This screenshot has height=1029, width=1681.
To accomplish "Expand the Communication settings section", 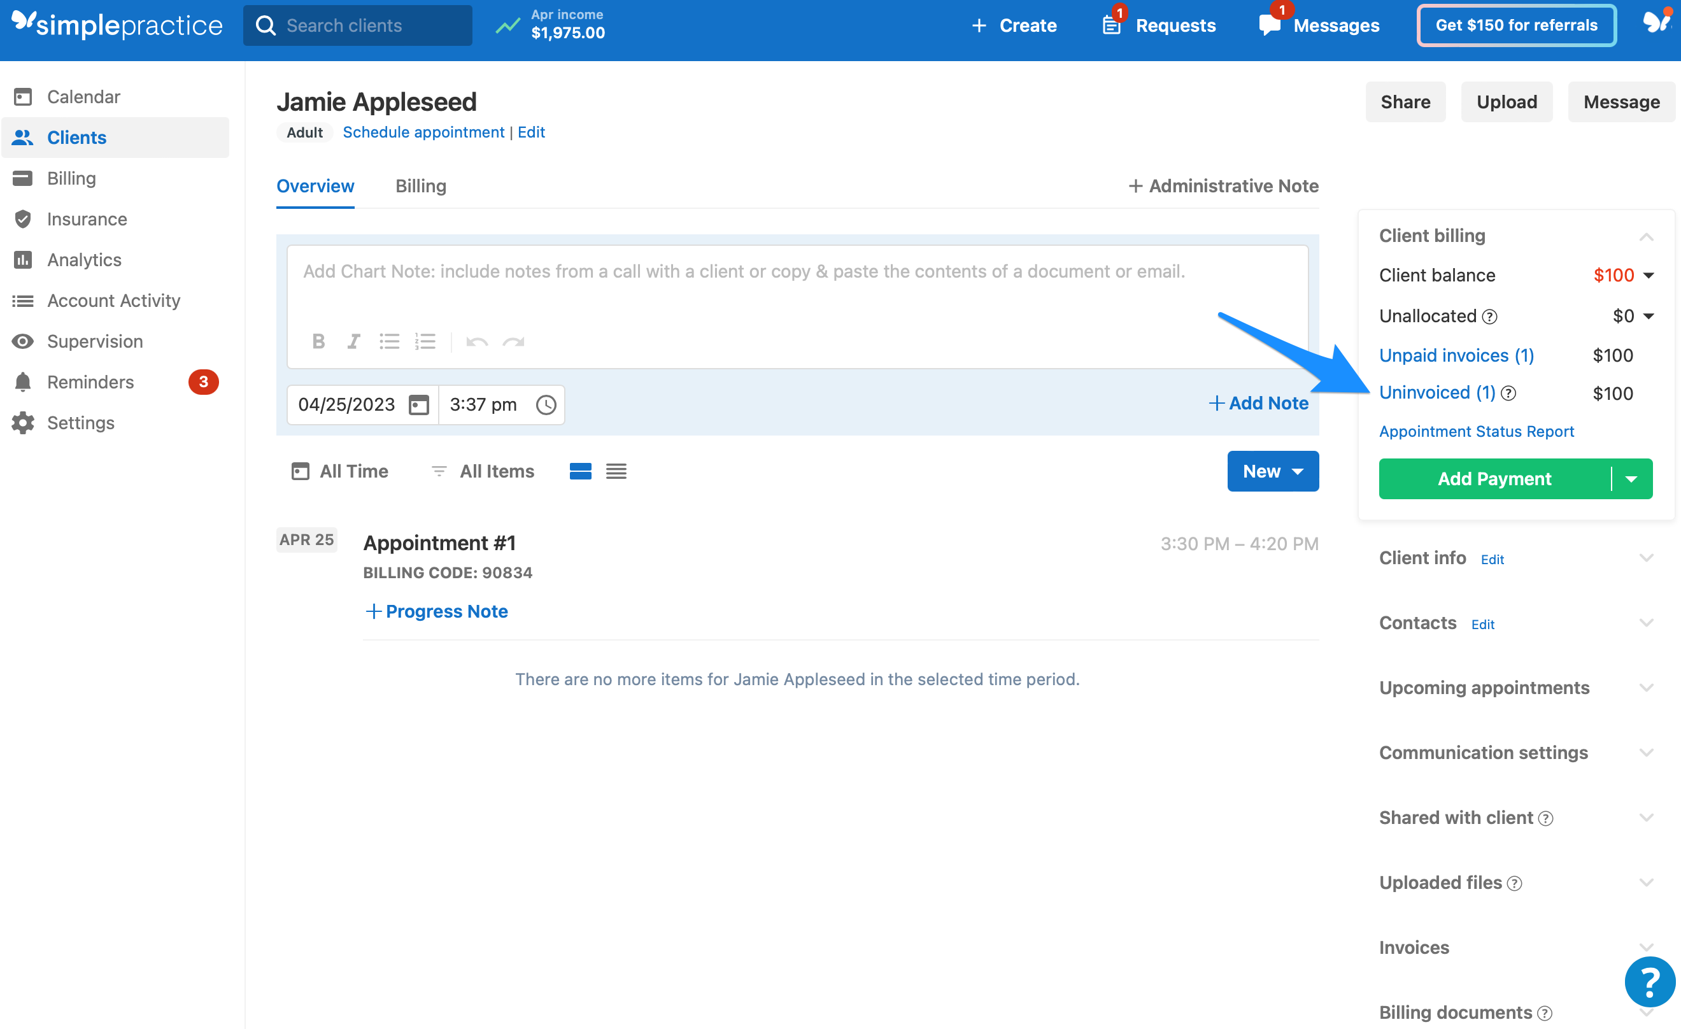I will [x=1646, y=753].
